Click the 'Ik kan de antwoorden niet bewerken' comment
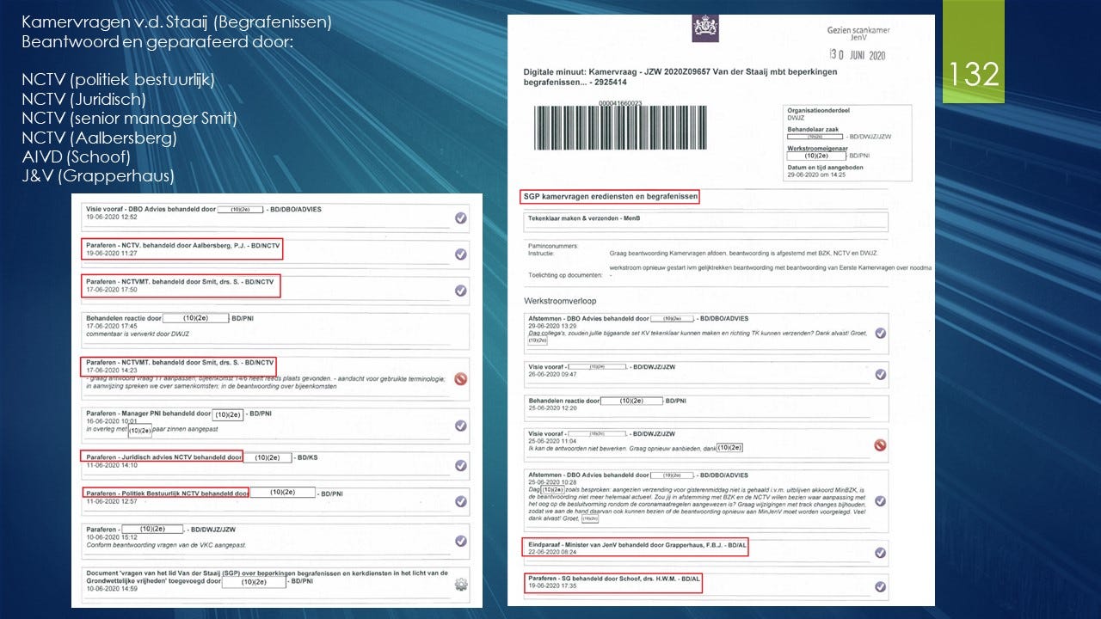Image resolution: width=1101 pixels, height=619 pixels. 636,448
